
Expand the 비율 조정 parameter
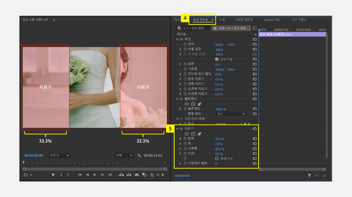point(180,49)
